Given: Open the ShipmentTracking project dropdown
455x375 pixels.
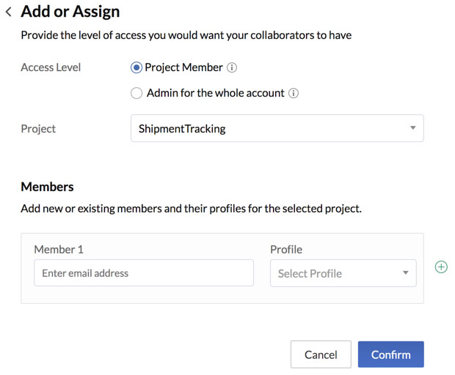Looking at the screenshot, I should [x=277, y=128].
